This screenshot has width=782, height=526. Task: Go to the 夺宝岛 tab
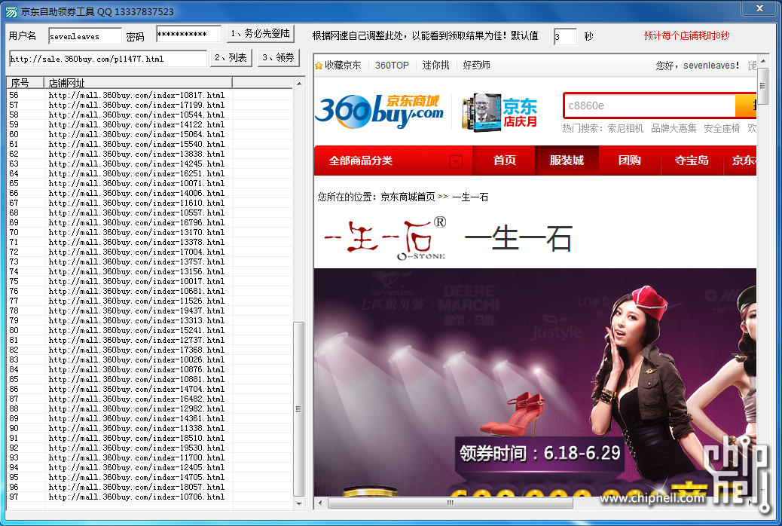click(692, 161)
